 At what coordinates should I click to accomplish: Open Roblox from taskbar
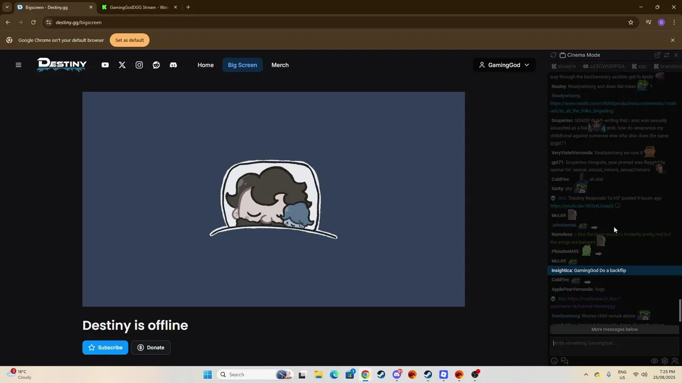point(443,374)
